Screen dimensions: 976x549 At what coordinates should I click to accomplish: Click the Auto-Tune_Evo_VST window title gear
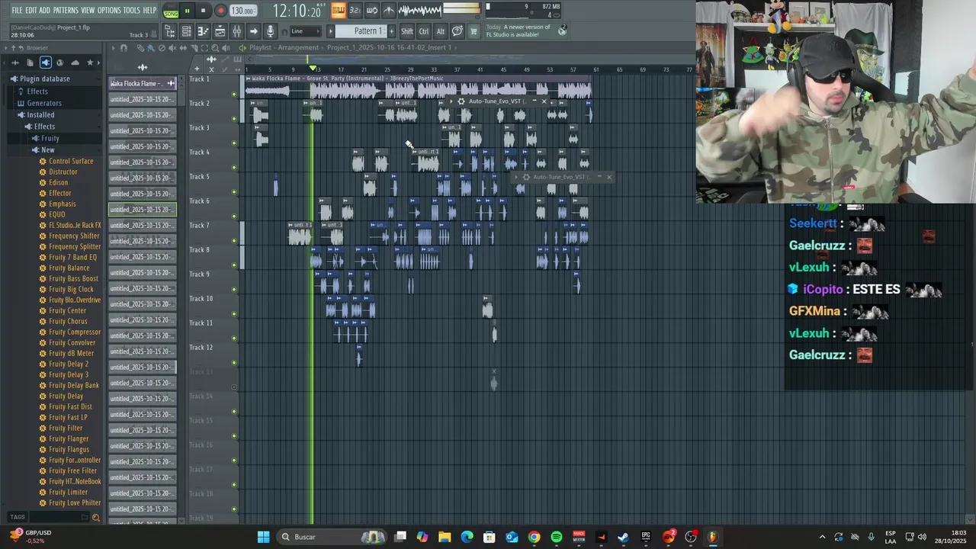click(461, 101)
